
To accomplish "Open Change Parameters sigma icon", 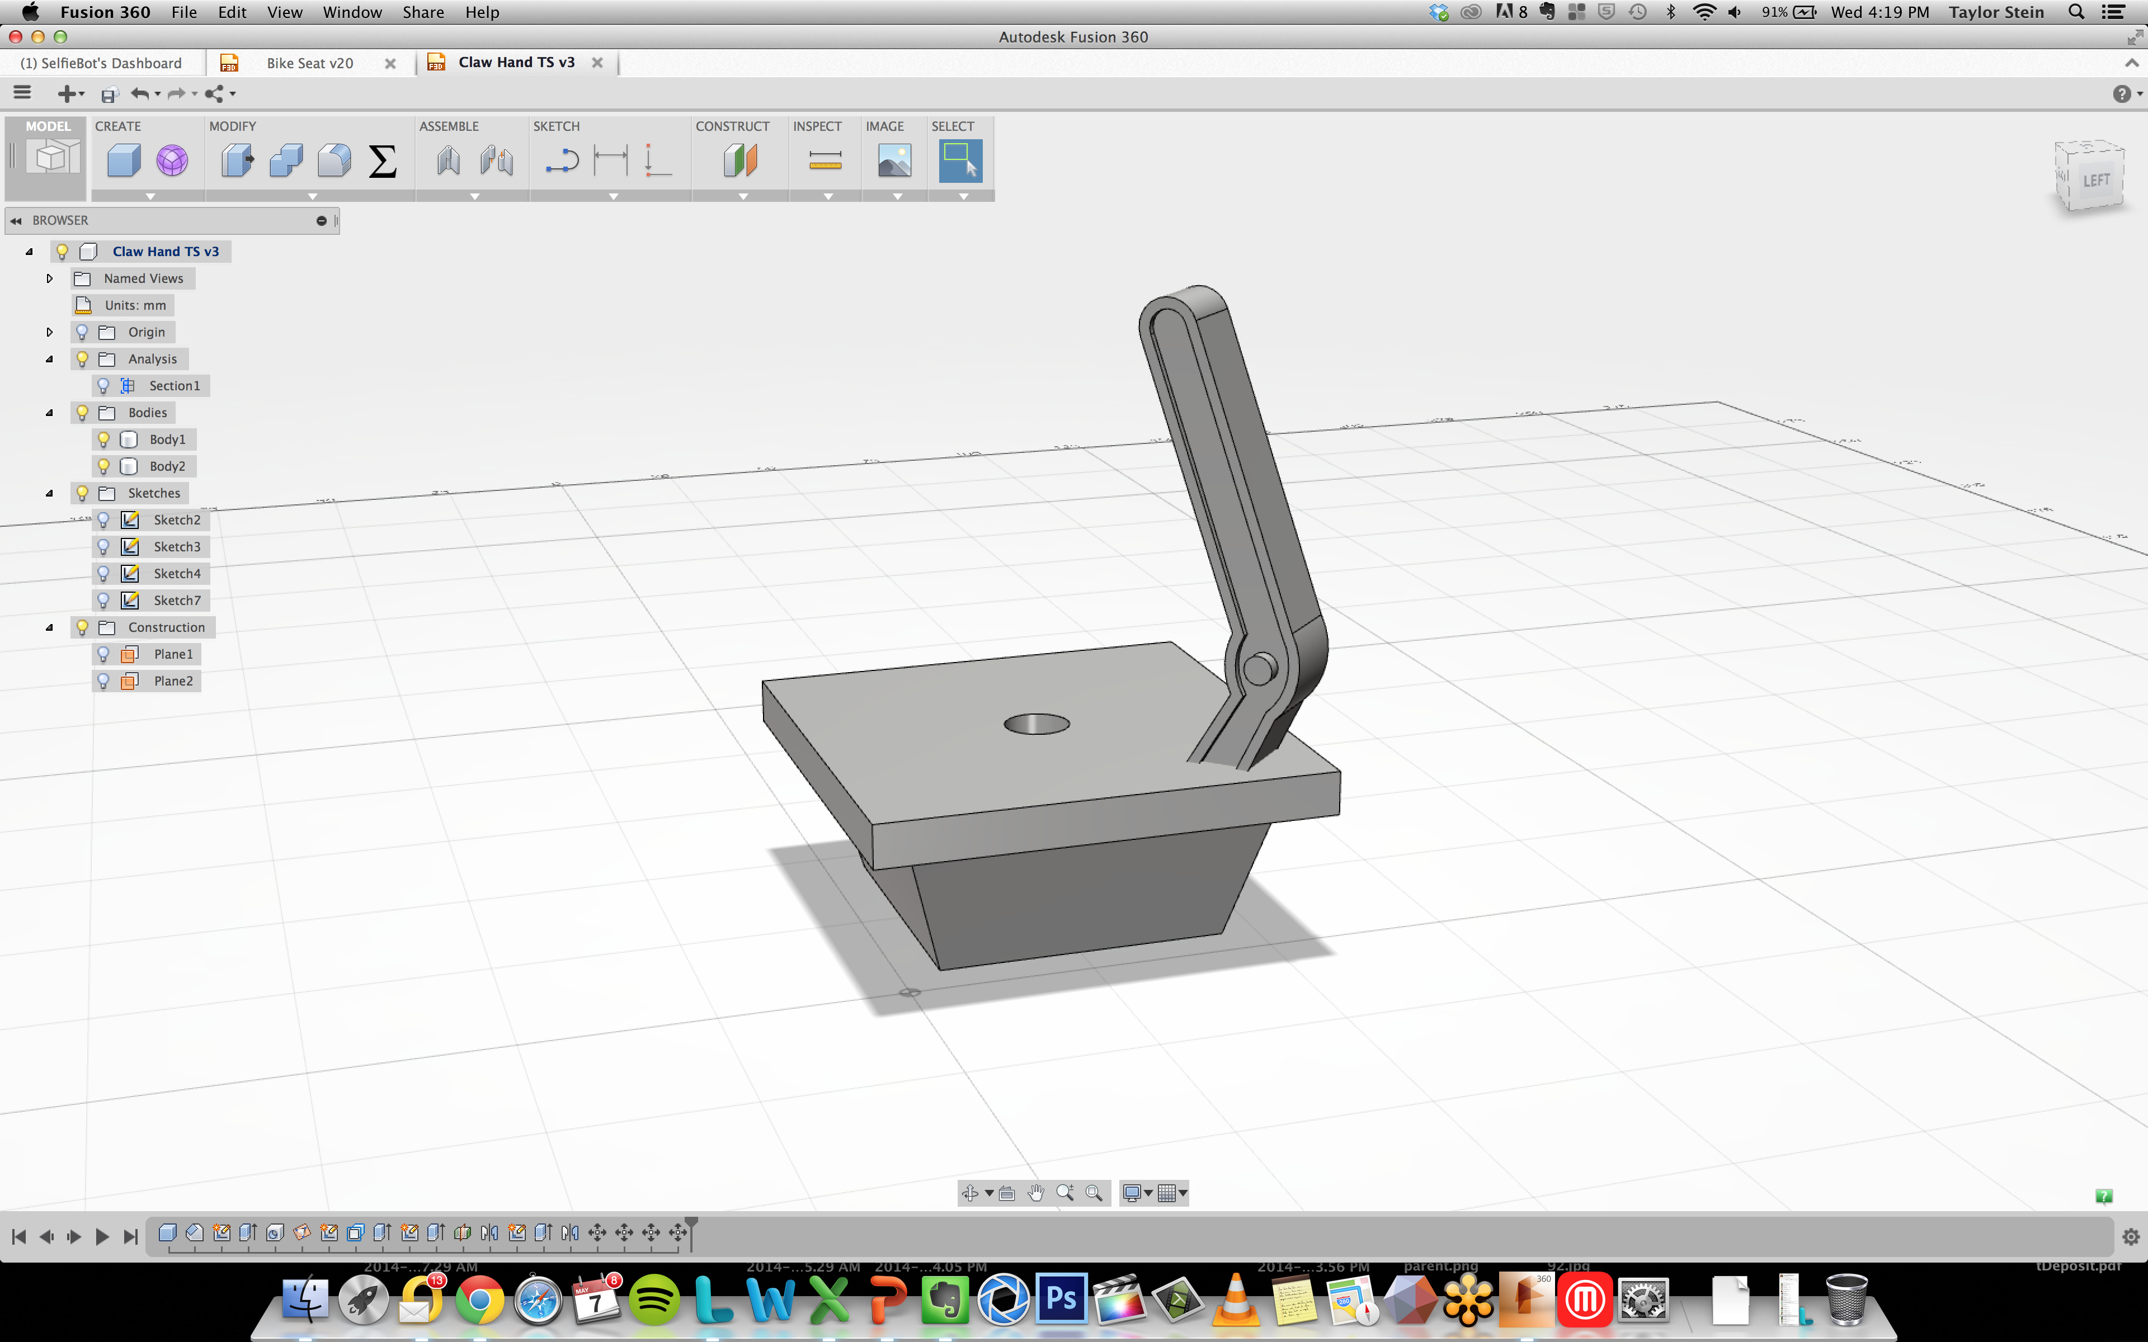I will coord(383,160).
